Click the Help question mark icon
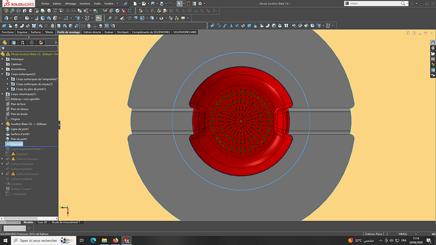Image resolution: width=436 pixels, height=245 pixels. [x=412, y=4]
